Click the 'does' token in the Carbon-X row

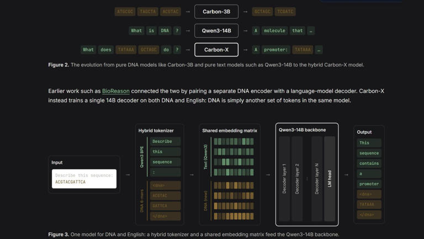click(106, 50)
